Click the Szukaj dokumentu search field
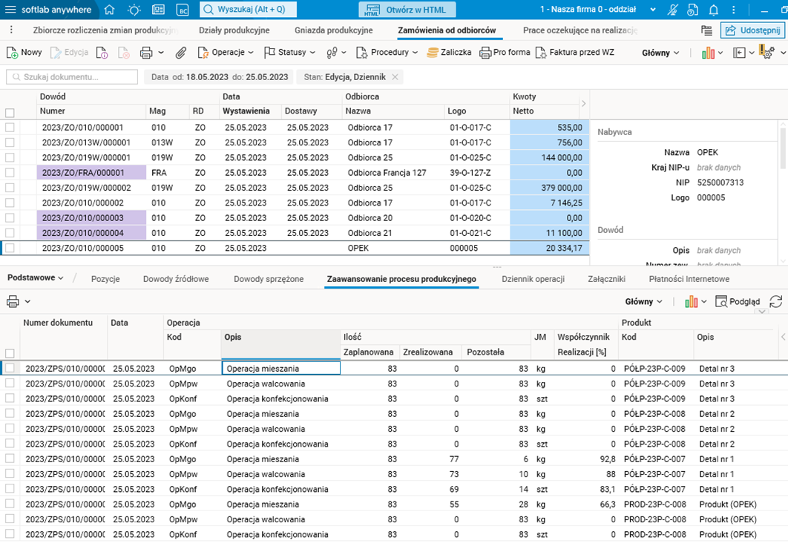The width and height of the screenshot is (788, 549). [73, 77]
